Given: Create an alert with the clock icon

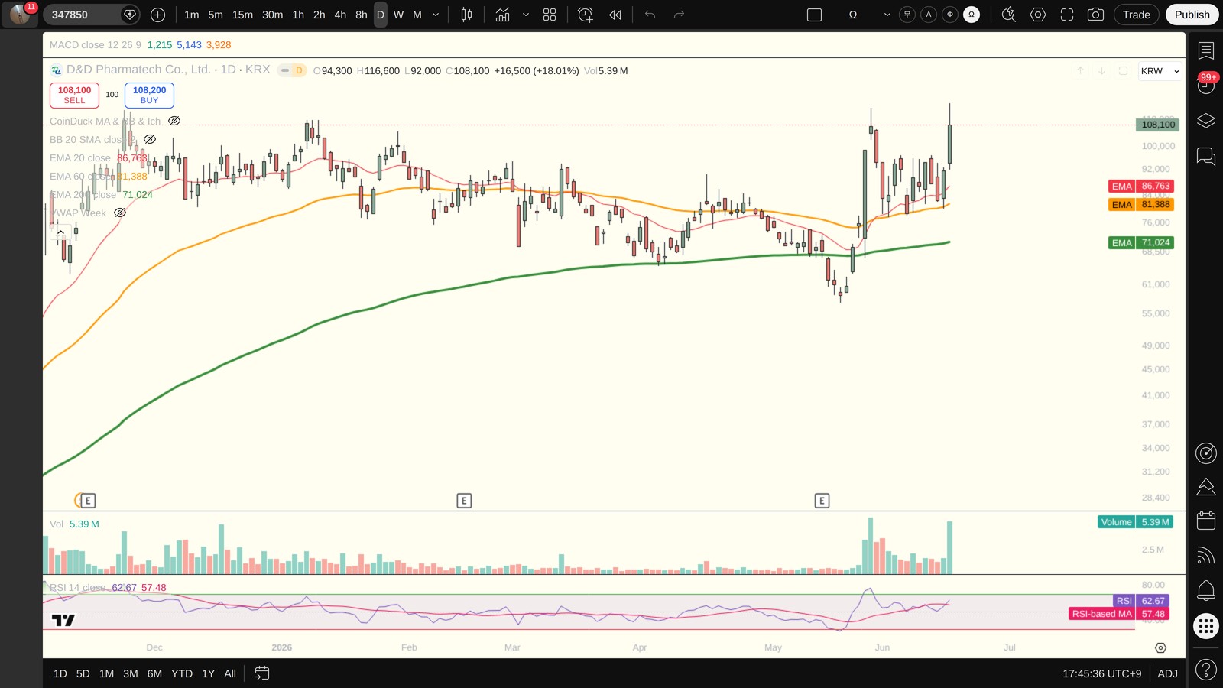Looking at the screenshot, I should tap(586, 15).
